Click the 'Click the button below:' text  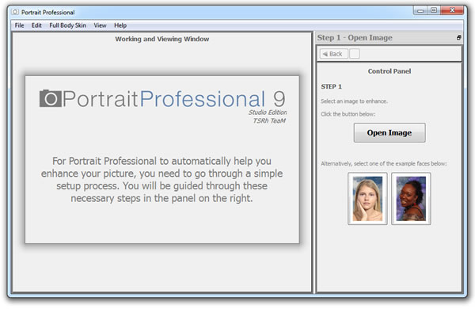pos(348,114)
